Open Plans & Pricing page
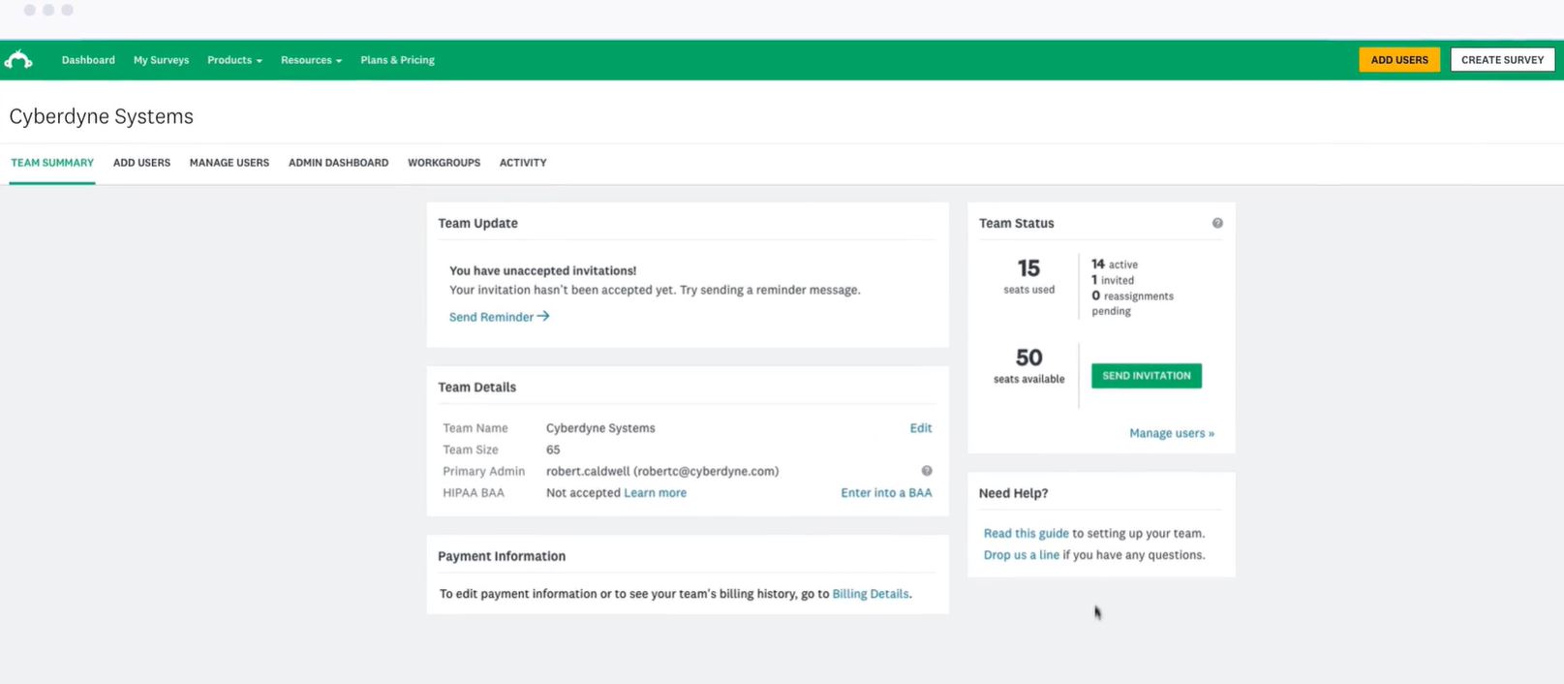This screenshot has height=684, width=1564. click(397, 60)
